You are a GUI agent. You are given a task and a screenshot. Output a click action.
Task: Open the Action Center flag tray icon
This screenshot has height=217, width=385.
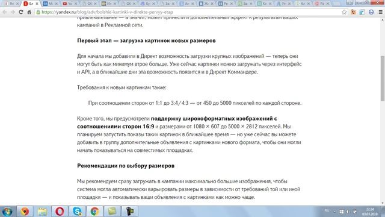(x=341, y=212)
